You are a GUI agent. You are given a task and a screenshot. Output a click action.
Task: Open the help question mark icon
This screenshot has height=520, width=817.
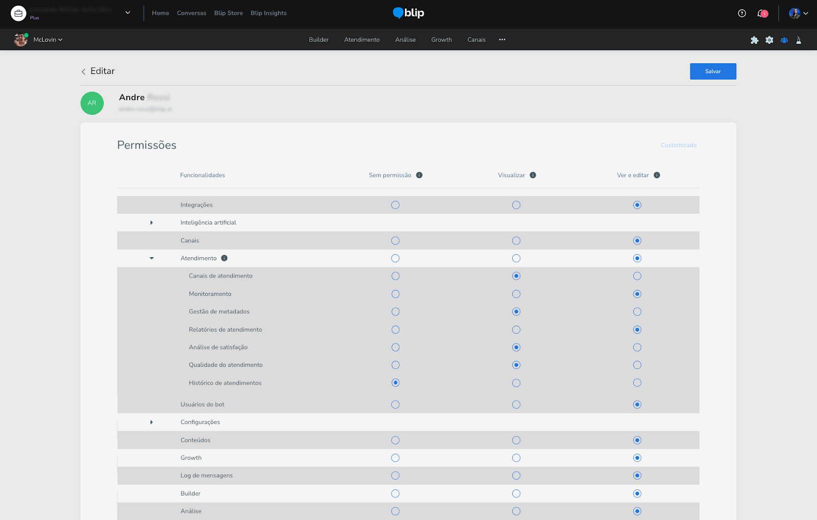742,13
